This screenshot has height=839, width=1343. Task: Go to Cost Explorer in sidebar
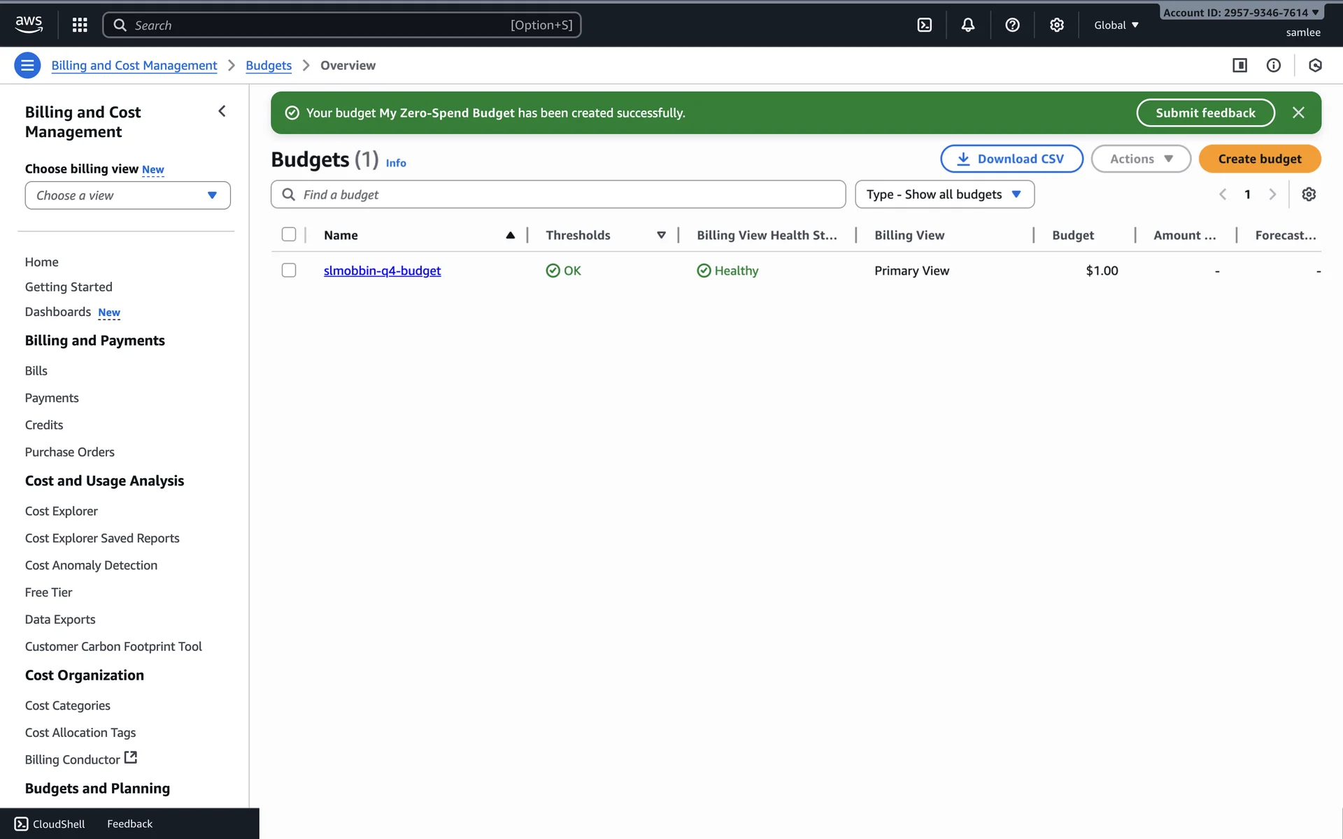coord(62,511)
